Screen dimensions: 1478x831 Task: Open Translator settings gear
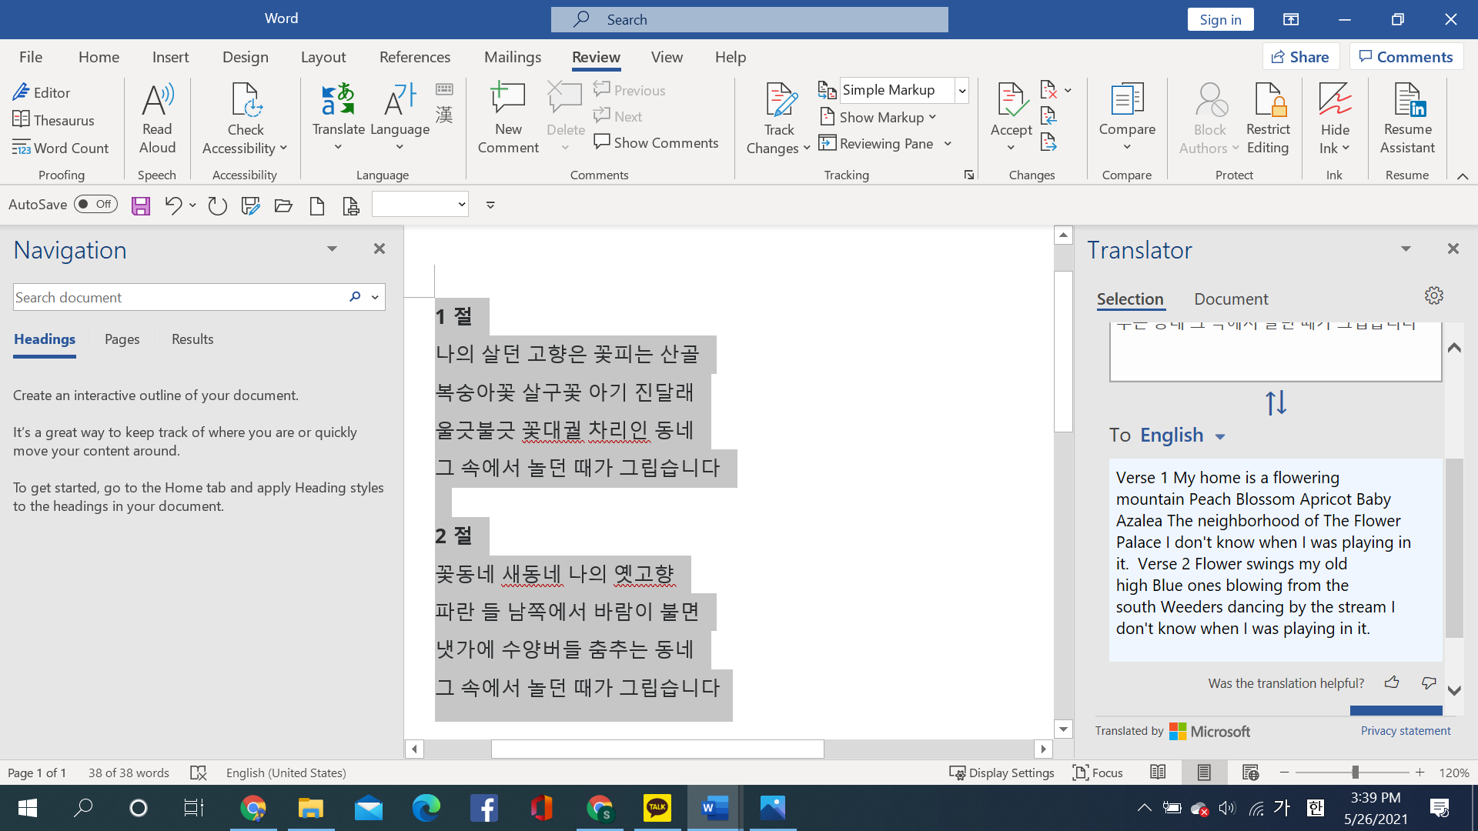coord(1433,295)
